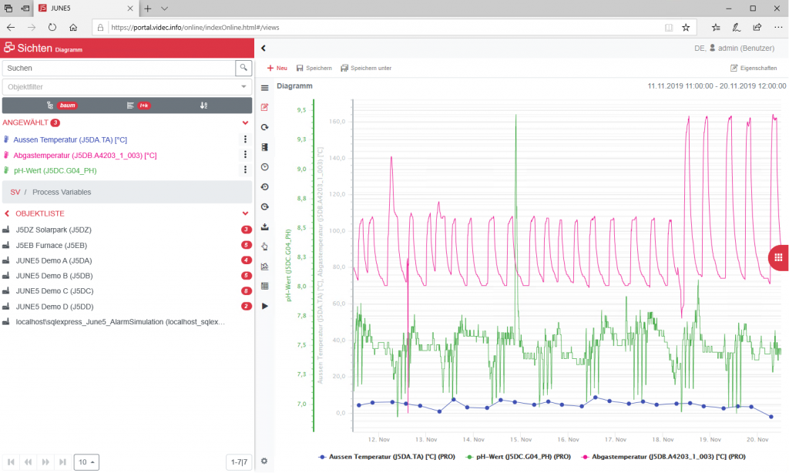Click the red edit diagram icon

click(x=264, y=107)
